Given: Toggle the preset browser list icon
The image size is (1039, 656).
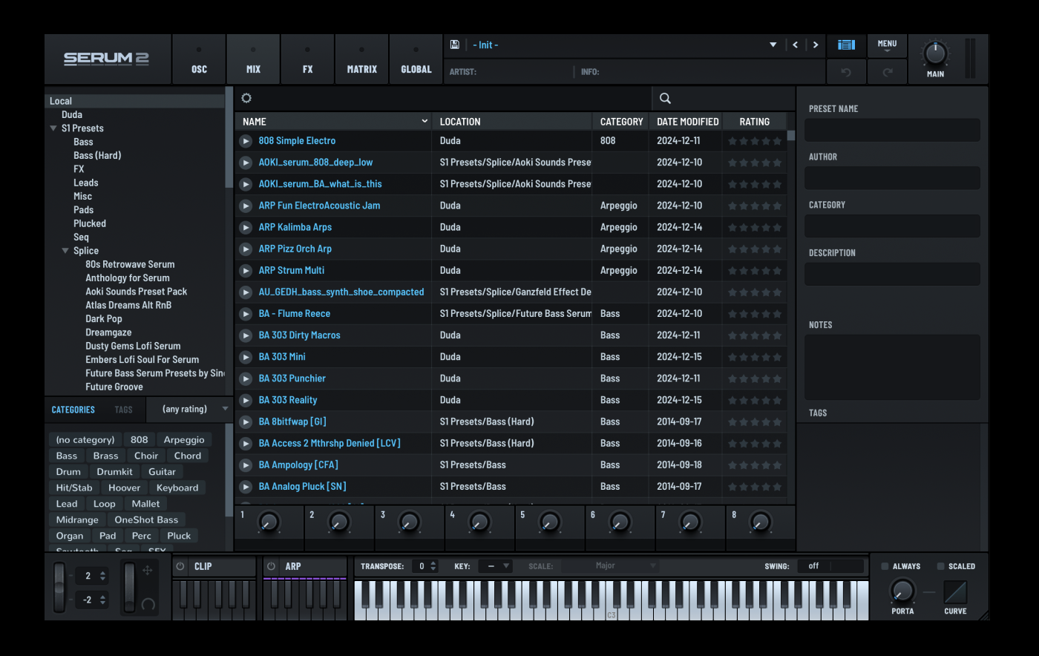Looking at the screenshot, I should 846,45.
